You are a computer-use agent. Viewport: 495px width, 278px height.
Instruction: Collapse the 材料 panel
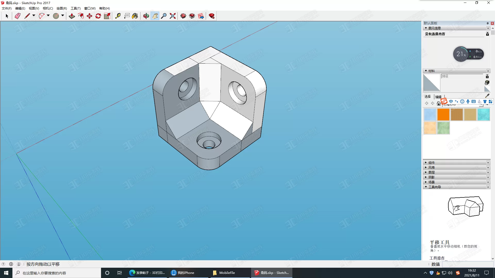(426, 71)
